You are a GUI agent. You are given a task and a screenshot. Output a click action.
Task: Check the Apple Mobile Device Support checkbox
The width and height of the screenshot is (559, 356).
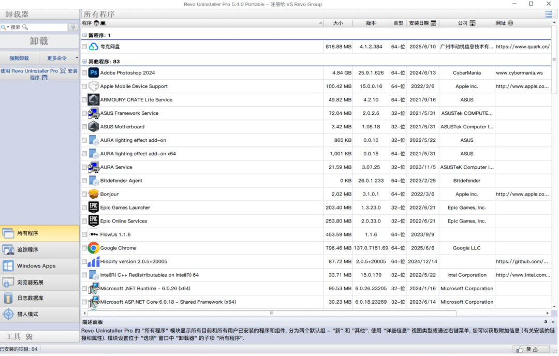tap(84, 86)
